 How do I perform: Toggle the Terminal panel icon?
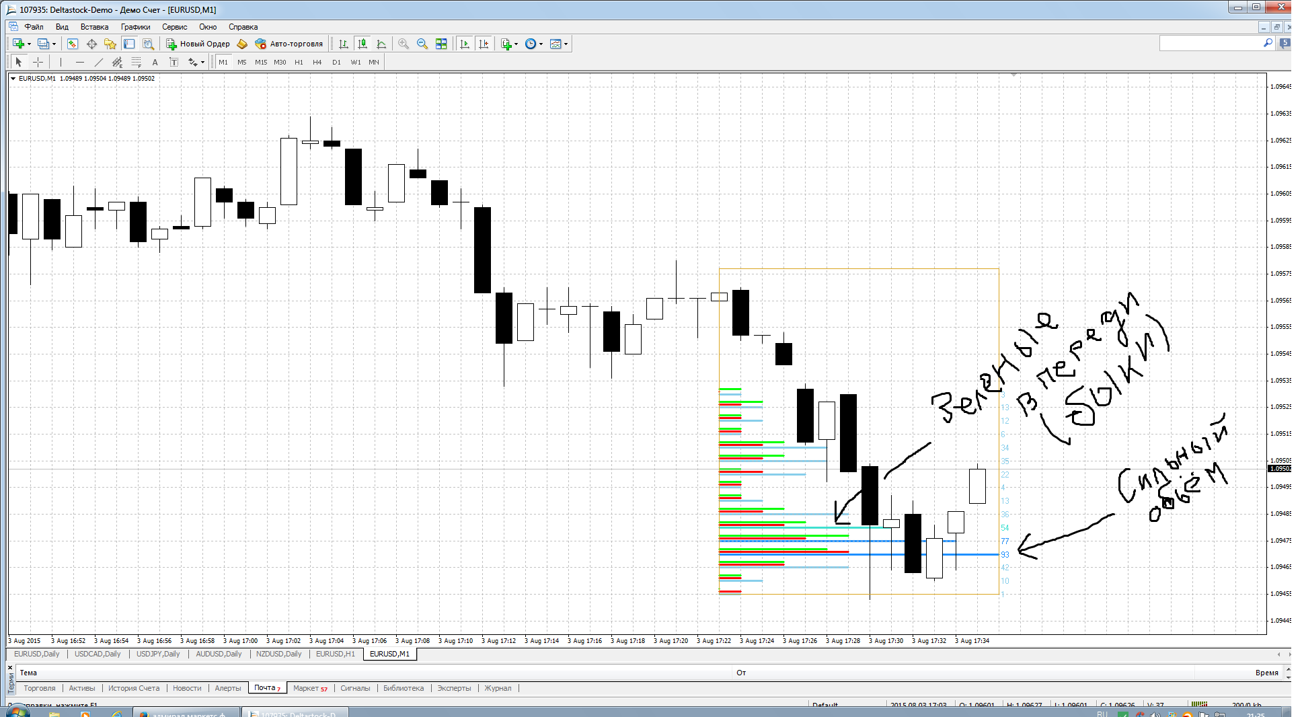click(x=129, y=44)
